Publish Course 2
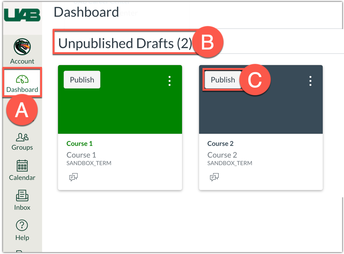The height and width of the screenshot is (254, 344). coord(223,80)
